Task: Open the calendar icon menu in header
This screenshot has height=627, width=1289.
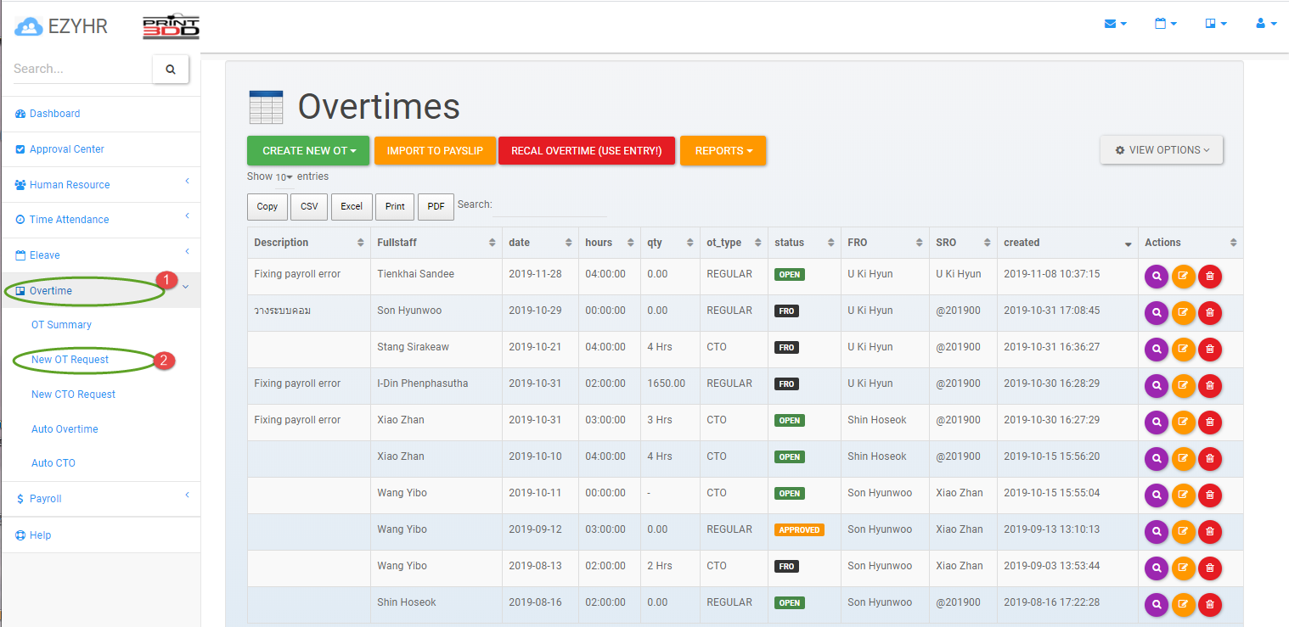Action: click(x=1165, y=24)
